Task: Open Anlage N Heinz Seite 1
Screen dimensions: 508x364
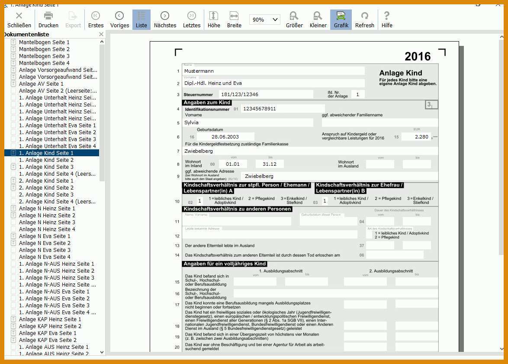Action: click(x=47, y=209)
